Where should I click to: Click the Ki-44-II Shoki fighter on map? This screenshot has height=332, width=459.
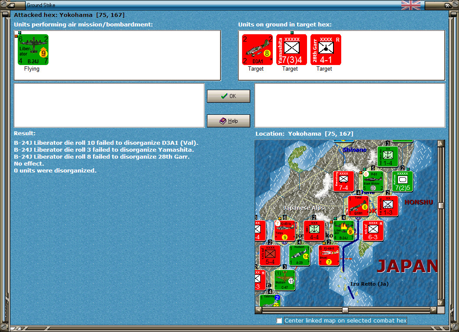(x=329, y=256)
